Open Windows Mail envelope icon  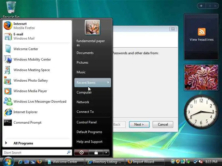pyautogui.click(x=8, y=36)
